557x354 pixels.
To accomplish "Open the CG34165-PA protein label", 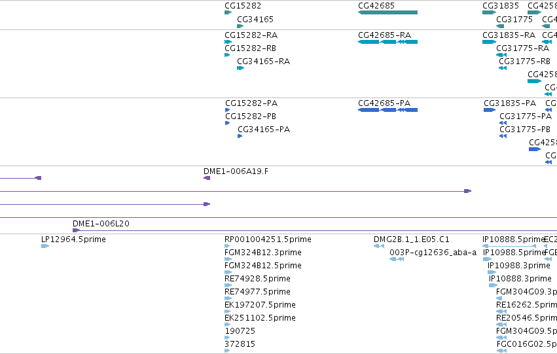I will coord(264,130).
